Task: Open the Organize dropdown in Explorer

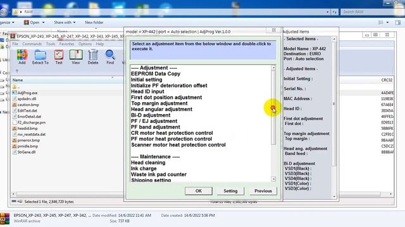Action: 7,23
